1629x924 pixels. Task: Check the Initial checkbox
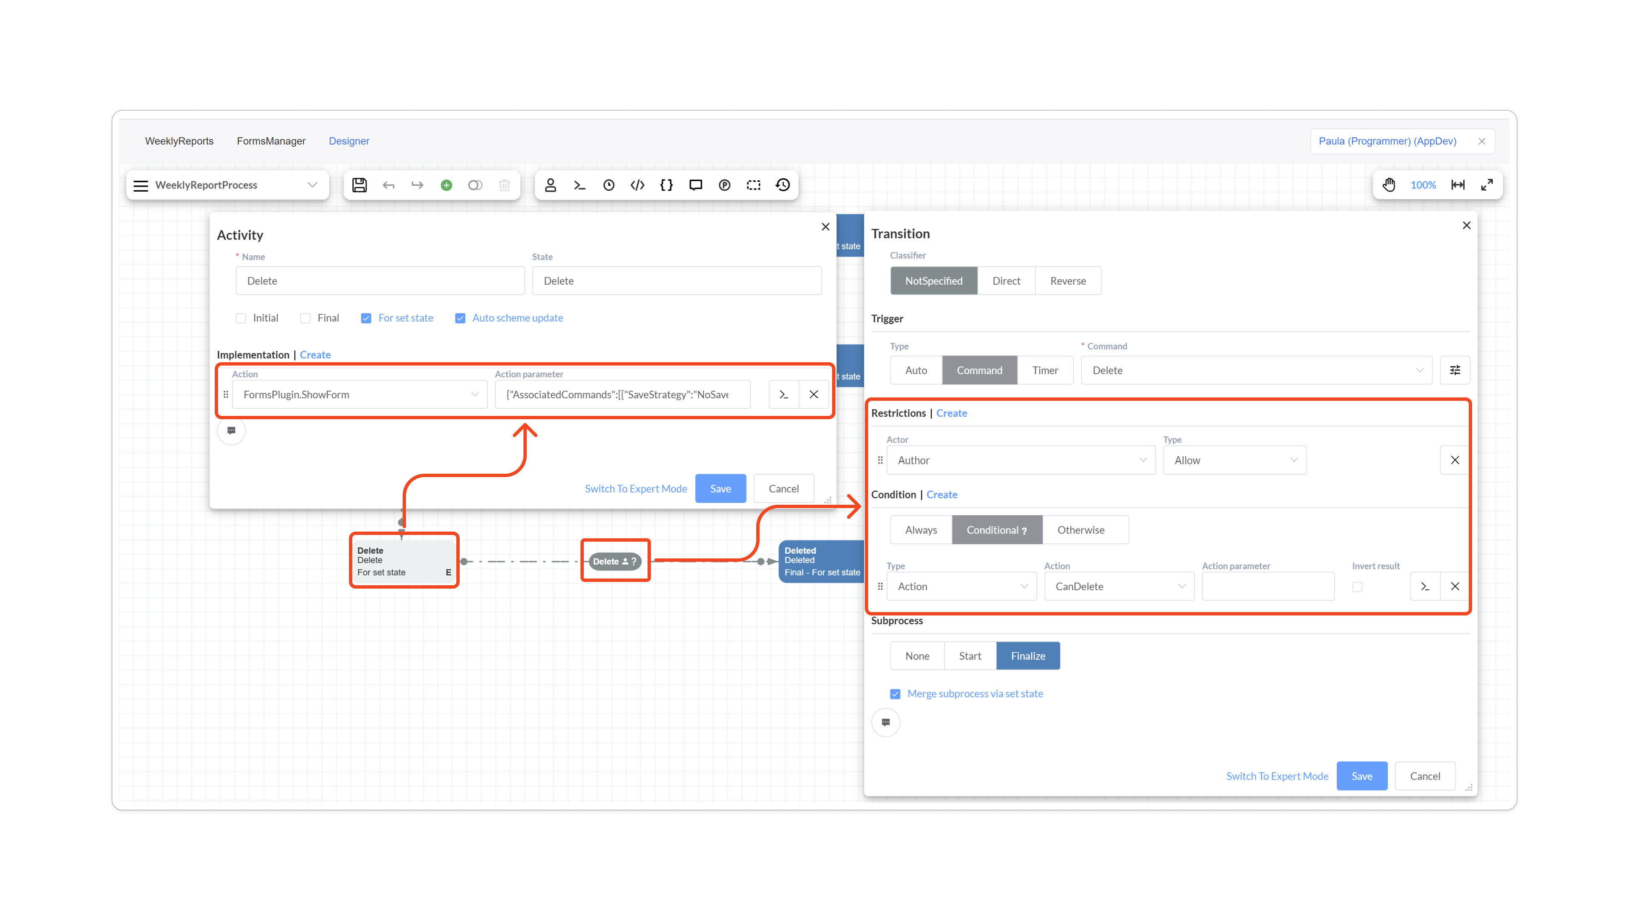[x=241, y=318]
